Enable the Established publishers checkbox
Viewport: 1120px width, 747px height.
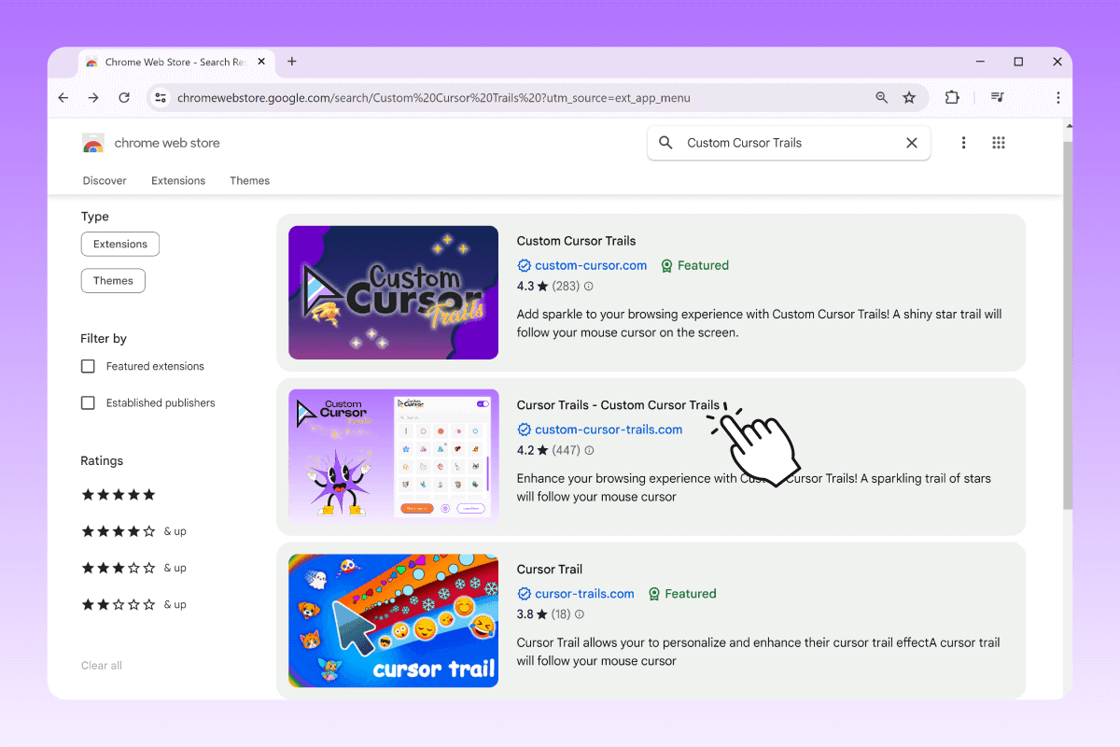point(88,402)
